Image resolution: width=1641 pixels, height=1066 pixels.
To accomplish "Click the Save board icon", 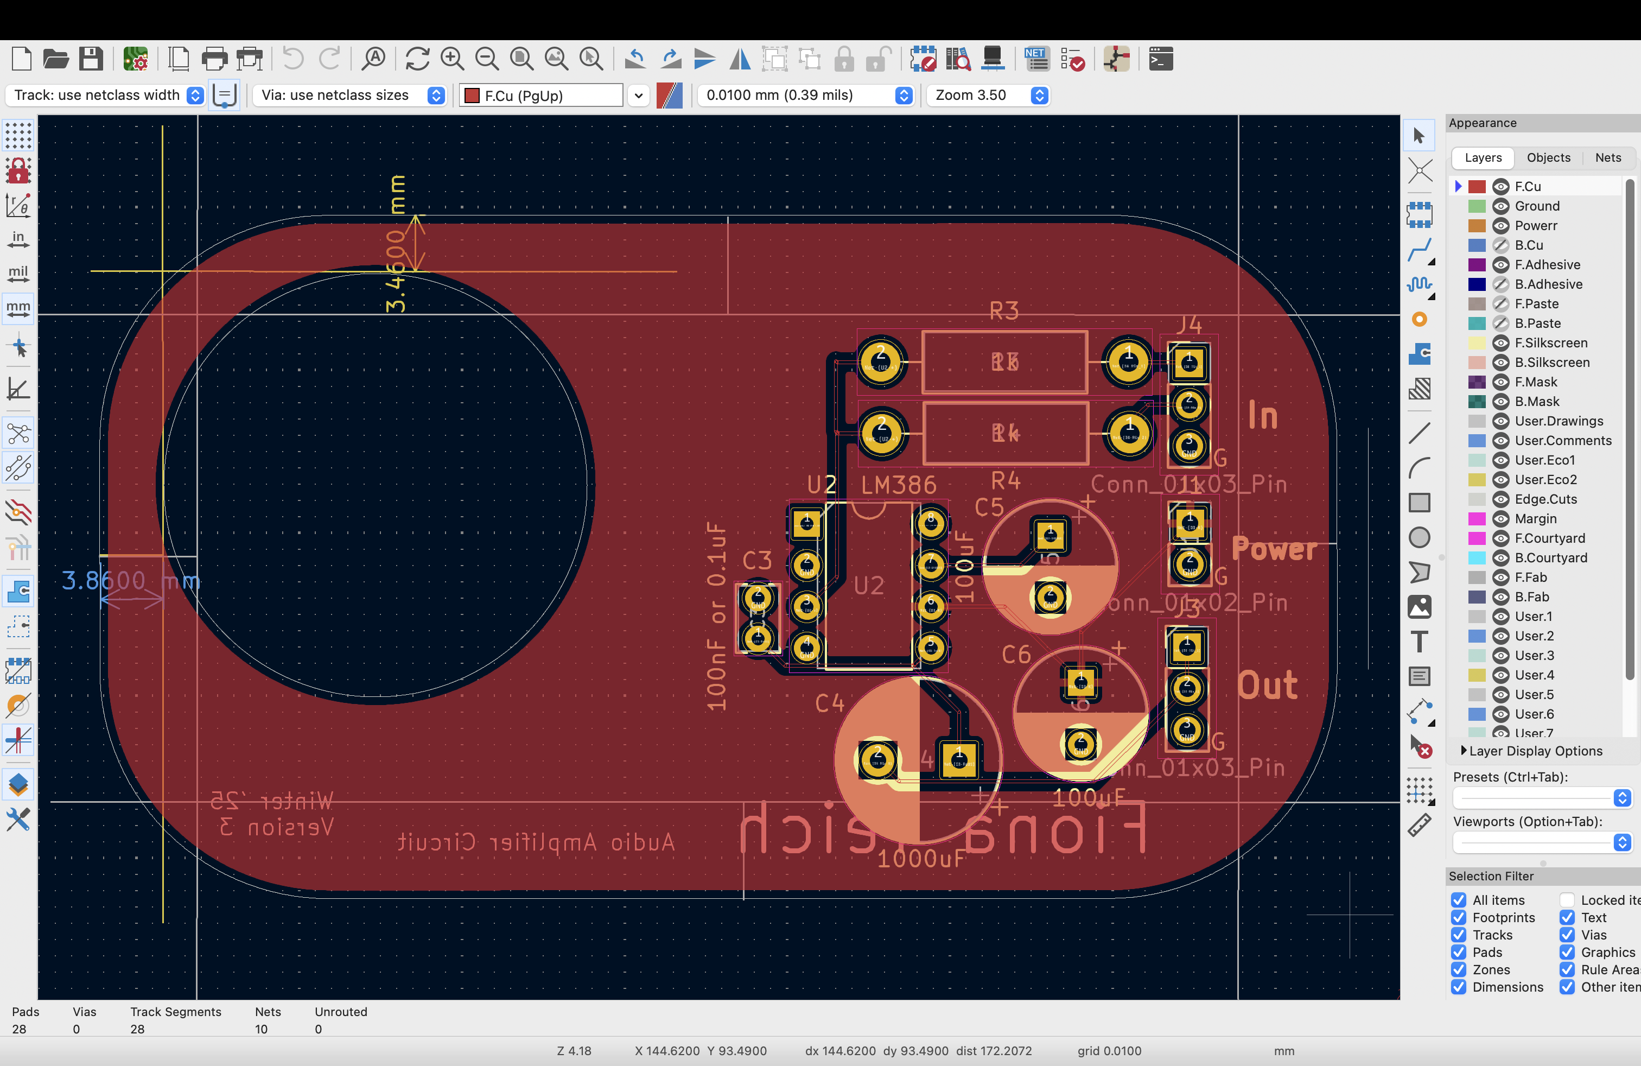I will click(x=90, y=59).
